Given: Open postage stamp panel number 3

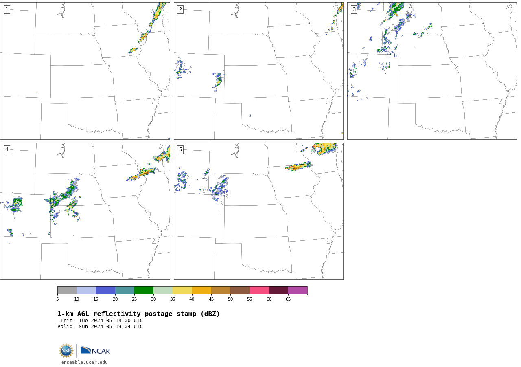Looking at the screenshot, I should coord(432,71).
